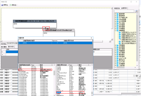Switch to the 全部实体 tab
Image resolution: width=141 pixels, height=96 pixels.
pos(124,8)
